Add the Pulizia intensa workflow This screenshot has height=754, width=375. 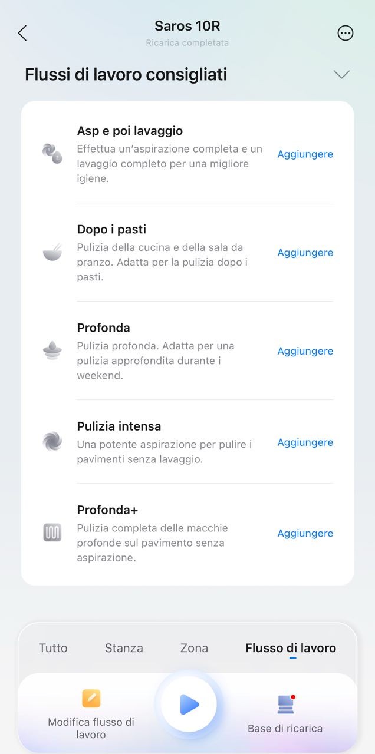point(305,442)
